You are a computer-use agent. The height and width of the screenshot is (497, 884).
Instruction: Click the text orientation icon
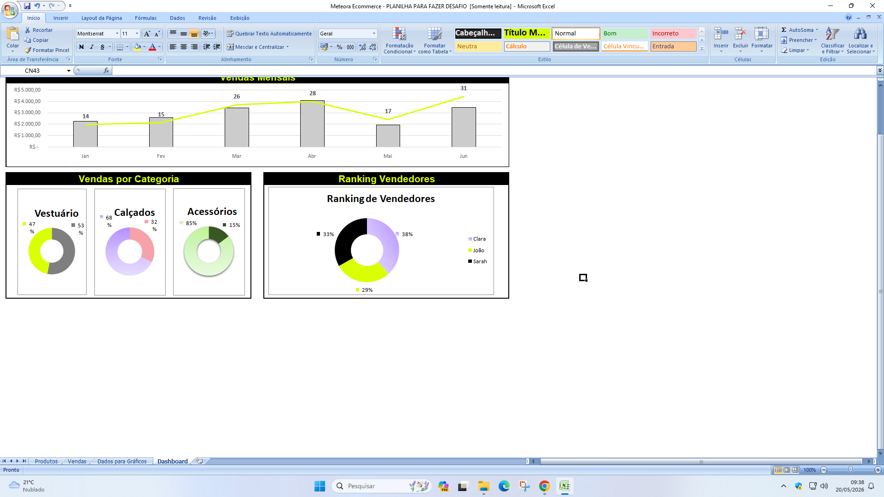206,34
